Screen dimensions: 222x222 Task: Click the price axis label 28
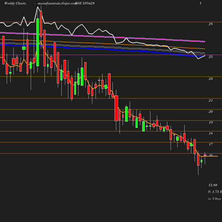coord(210,24)
